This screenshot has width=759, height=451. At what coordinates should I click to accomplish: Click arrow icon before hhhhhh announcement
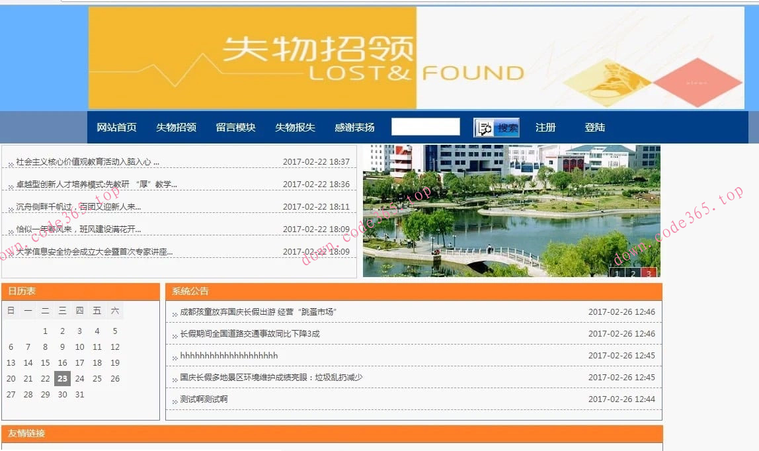pos(173,356)
